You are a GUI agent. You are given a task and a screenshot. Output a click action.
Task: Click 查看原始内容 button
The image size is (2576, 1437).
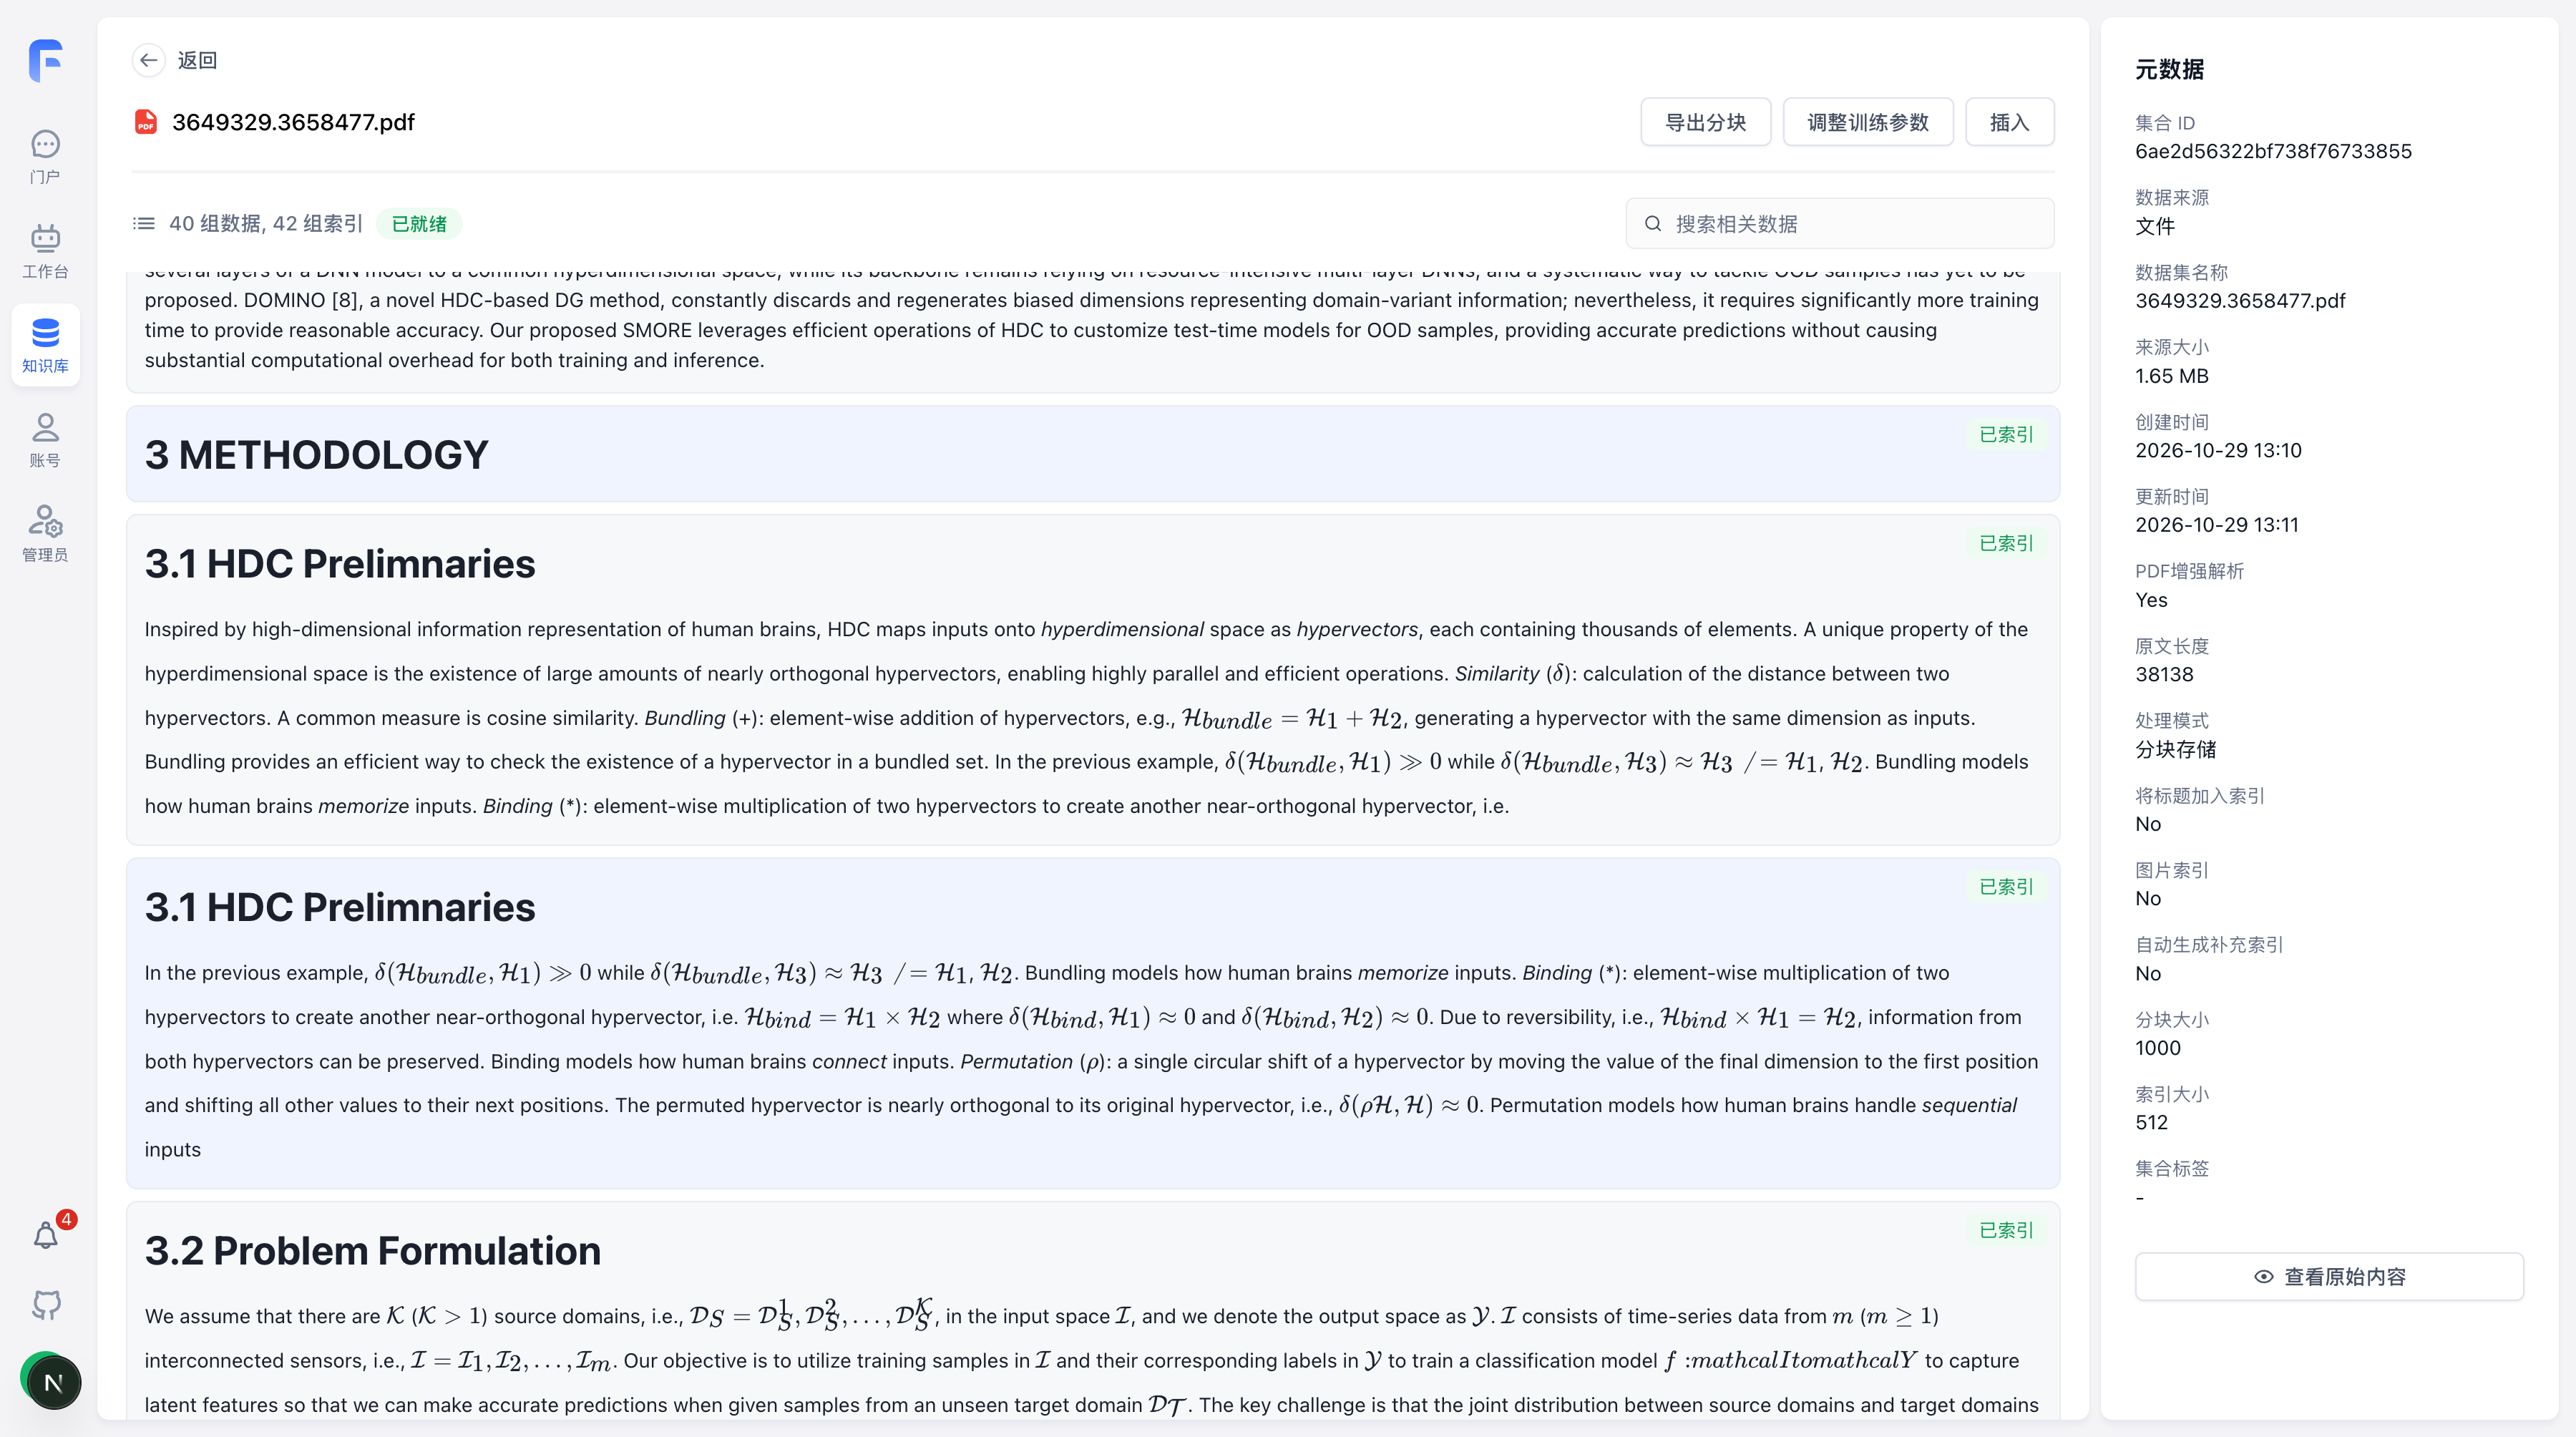tap(2329, 1277)
